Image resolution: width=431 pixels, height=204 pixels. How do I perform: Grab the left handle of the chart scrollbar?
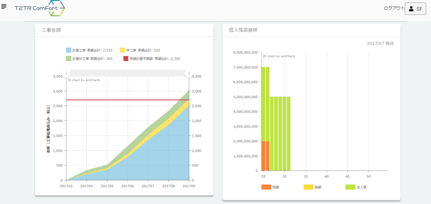(66, 73)
